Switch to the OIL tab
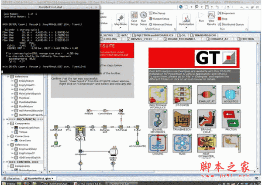Image resolution: width=262 pixels, height=185 pixels. coord(182,35)
